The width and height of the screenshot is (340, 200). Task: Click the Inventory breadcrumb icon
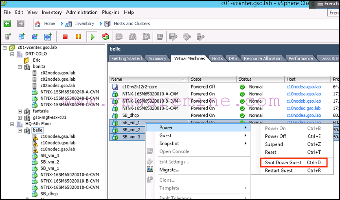[68, 24]
